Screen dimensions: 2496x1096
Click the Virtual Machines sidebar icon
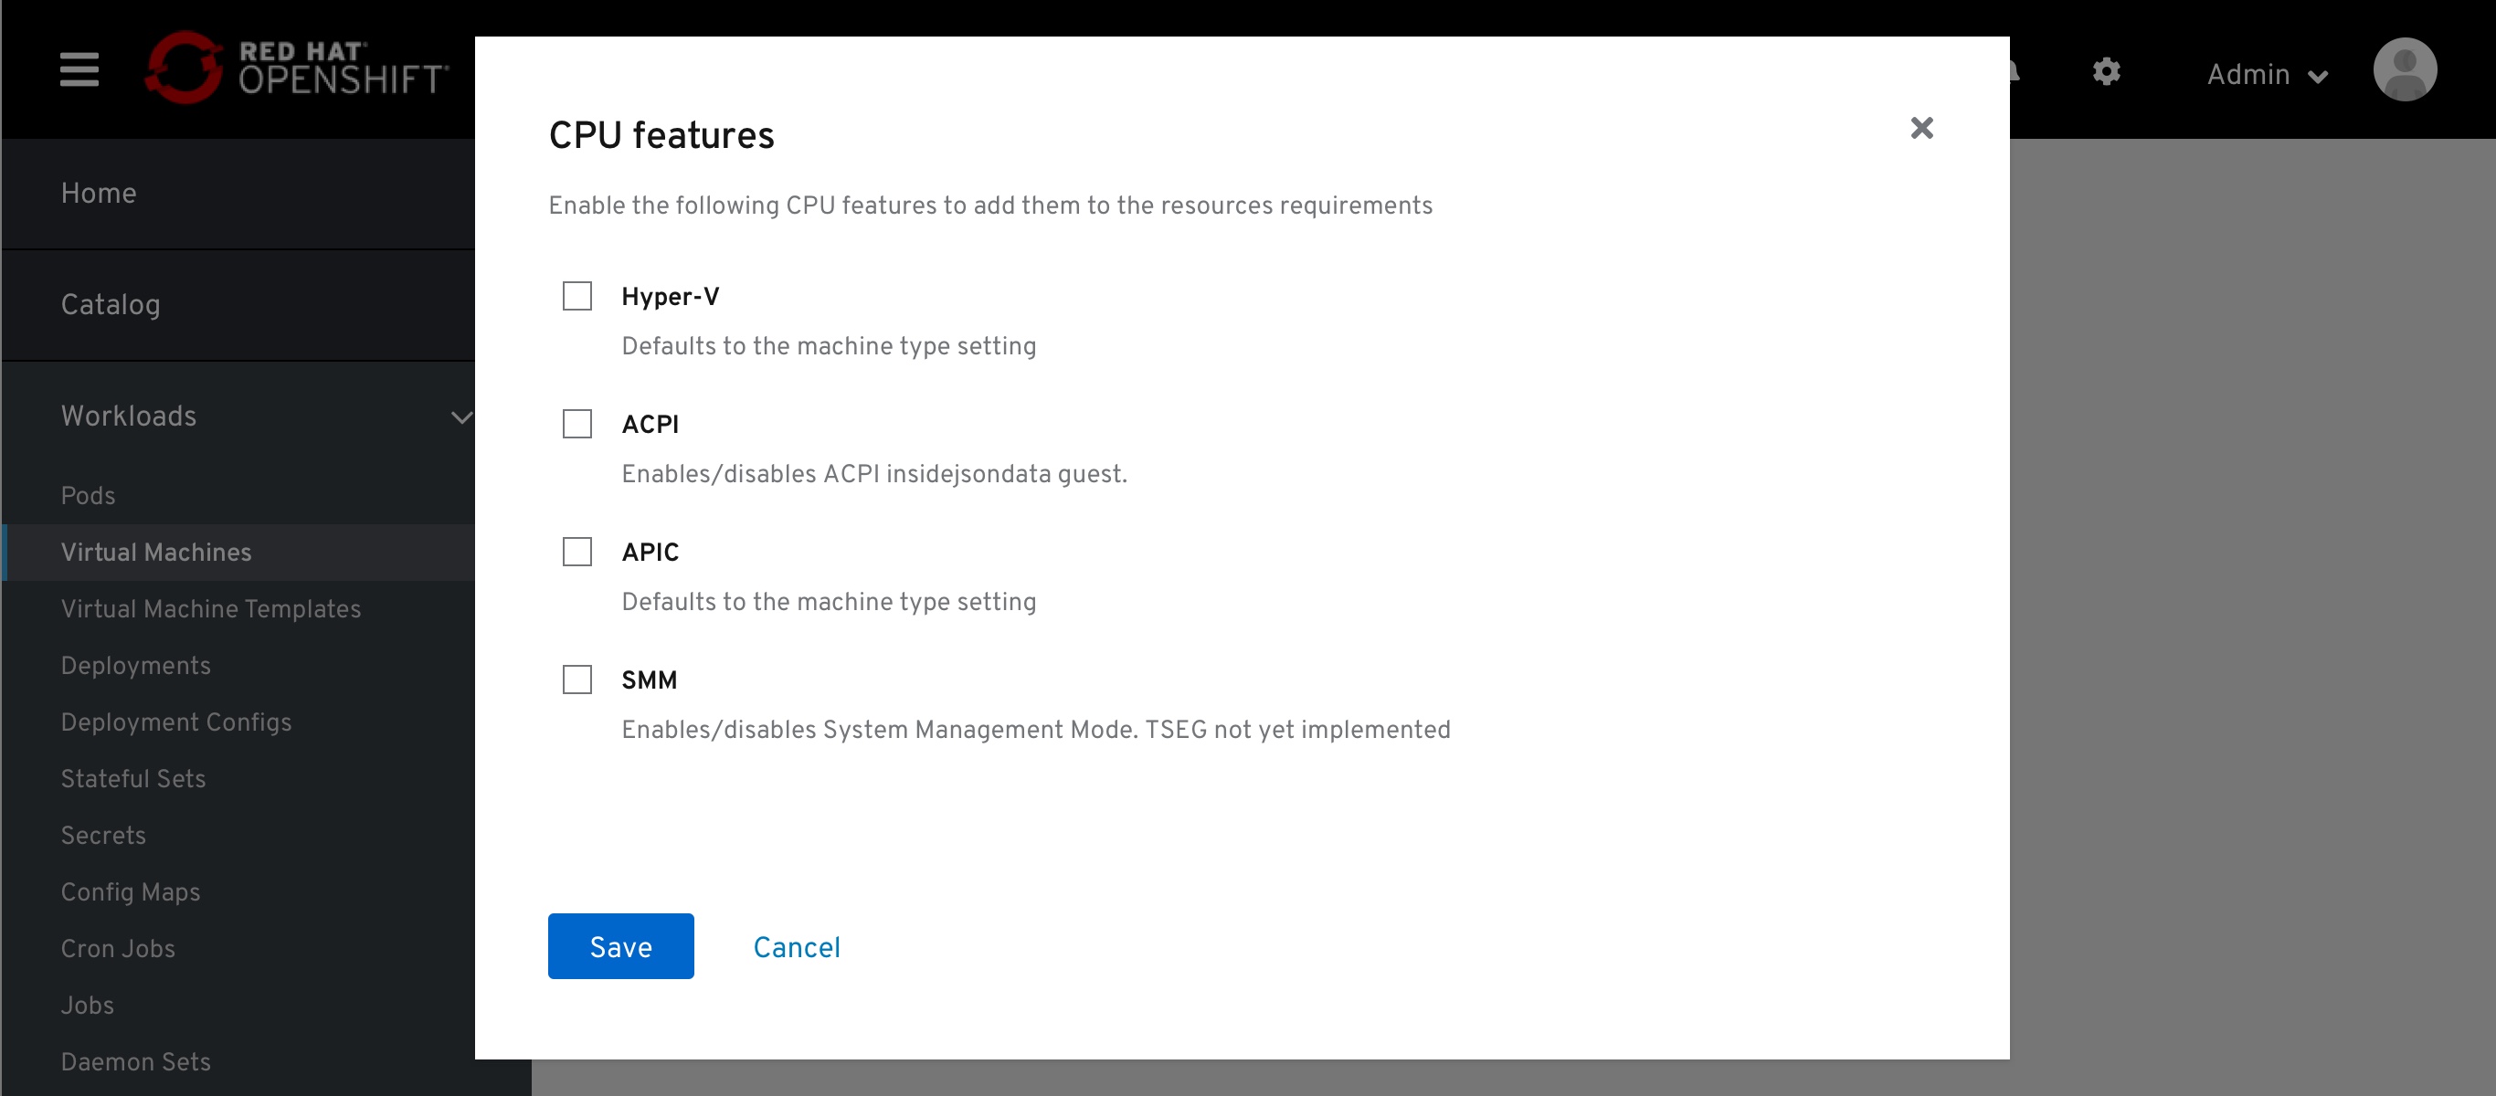coord(156,552)
